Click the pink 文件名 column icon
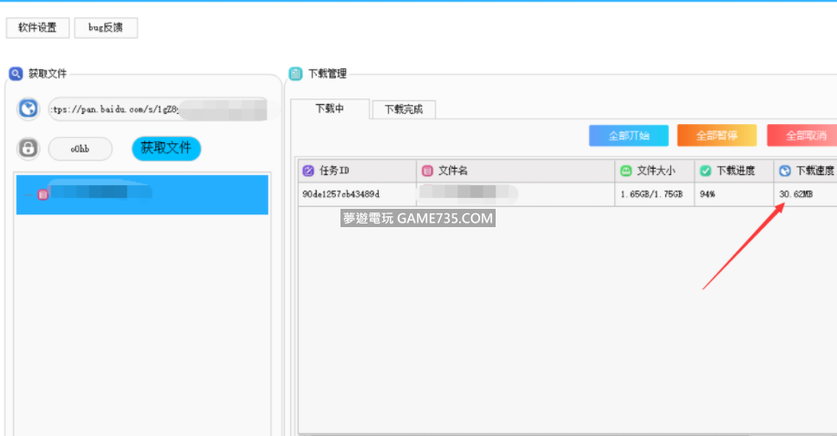Viewport: 837px width, 436px height. [x=427, y=171]
